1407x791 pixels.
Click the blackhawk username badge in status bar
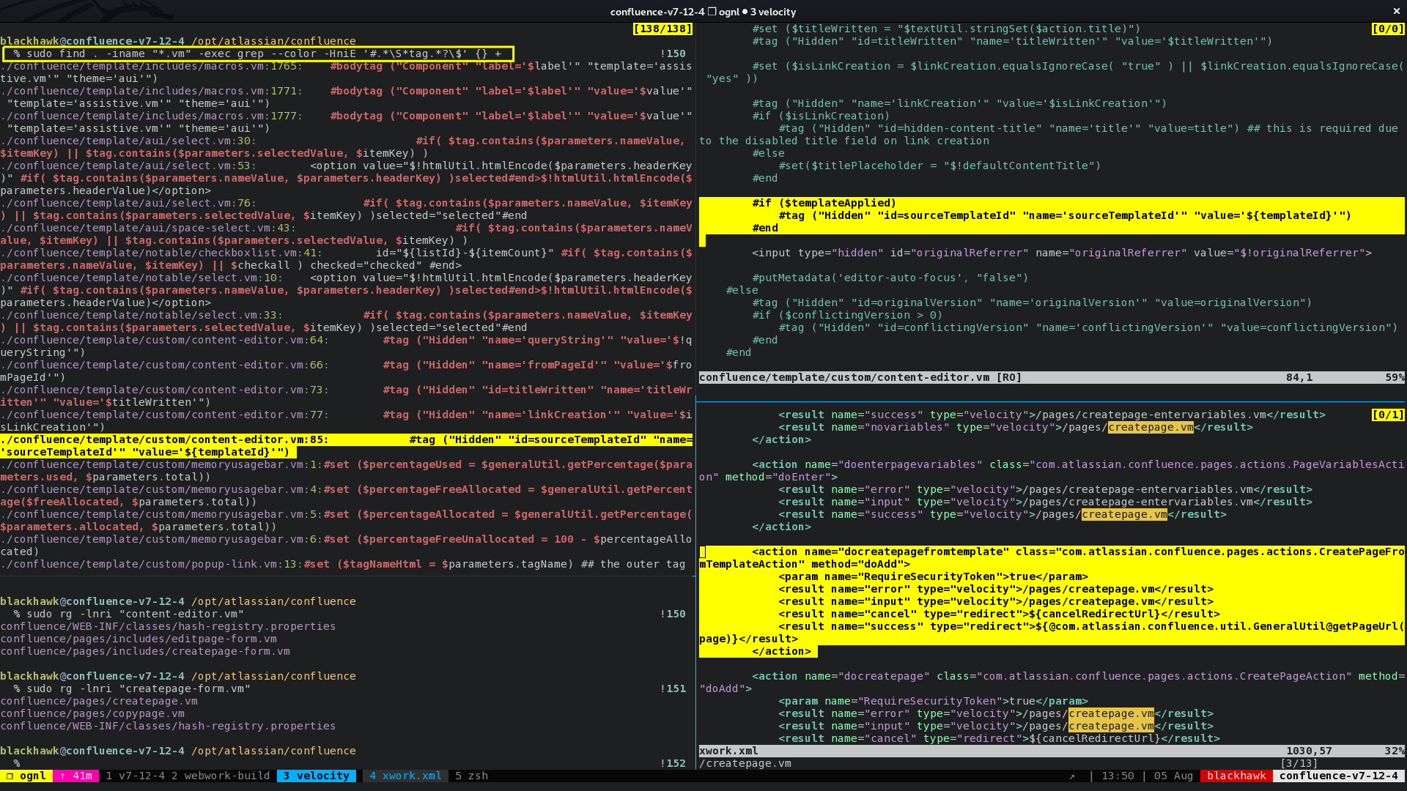tap(1236, 776)
